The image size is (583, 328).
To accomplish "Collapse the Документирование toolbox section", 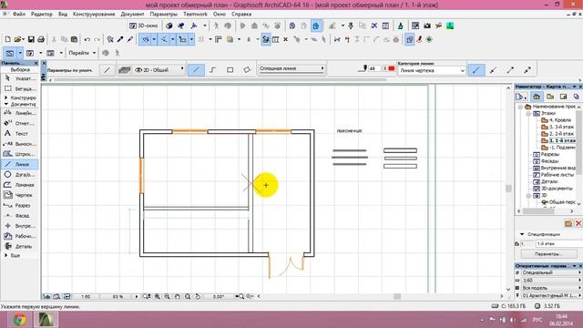I will [x=6, y=104].
